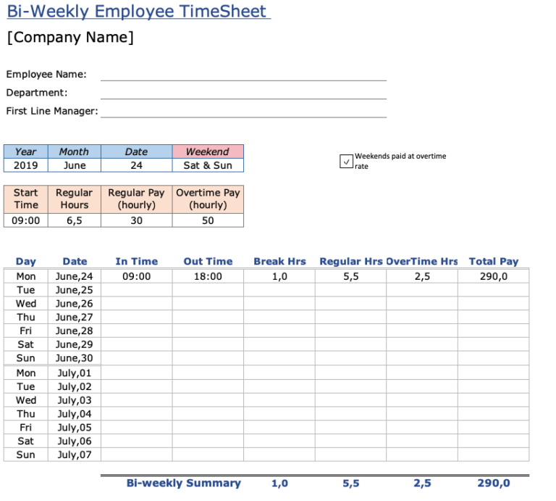This screenshot has height=501, width=556.
Task: Click the Break Hrs column header
Action: point(279,261)
